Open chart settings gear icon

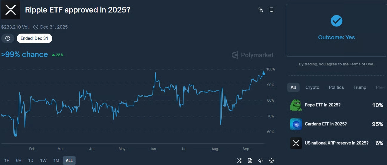point(271,161)
